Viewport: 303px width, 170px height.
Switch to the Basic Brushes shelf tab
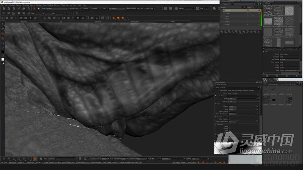coord(273,84)
